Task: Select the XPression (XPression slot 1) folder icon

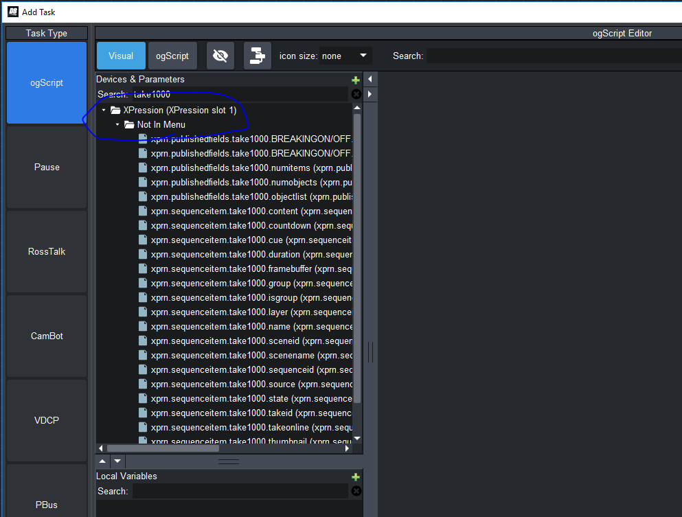Action: 115,110
